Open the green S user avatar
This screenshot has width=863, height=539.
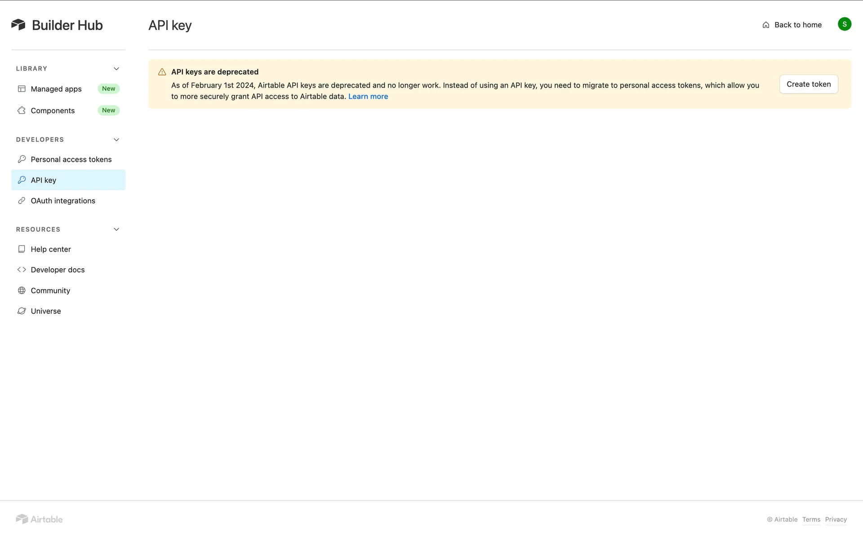844,24
